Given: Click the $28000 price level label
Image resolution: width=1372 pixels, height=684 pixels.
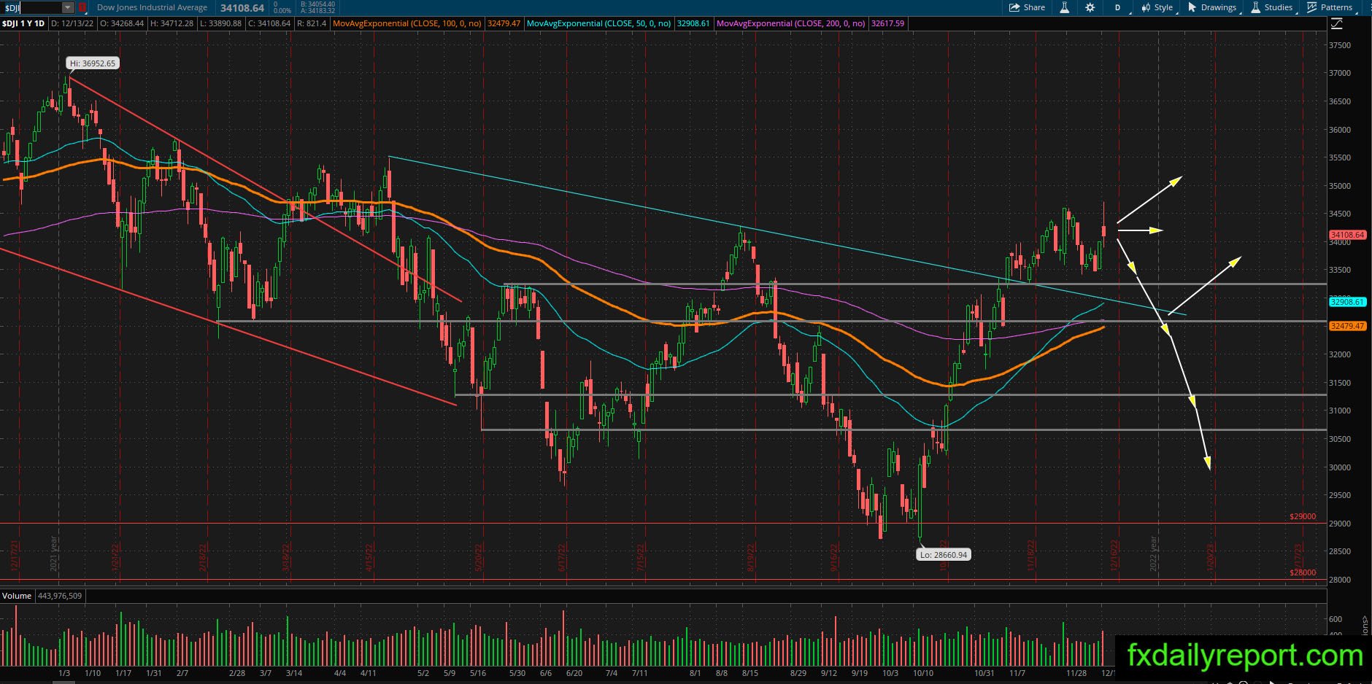Looking at the screenshot, I should click(x=1303, y=573).
